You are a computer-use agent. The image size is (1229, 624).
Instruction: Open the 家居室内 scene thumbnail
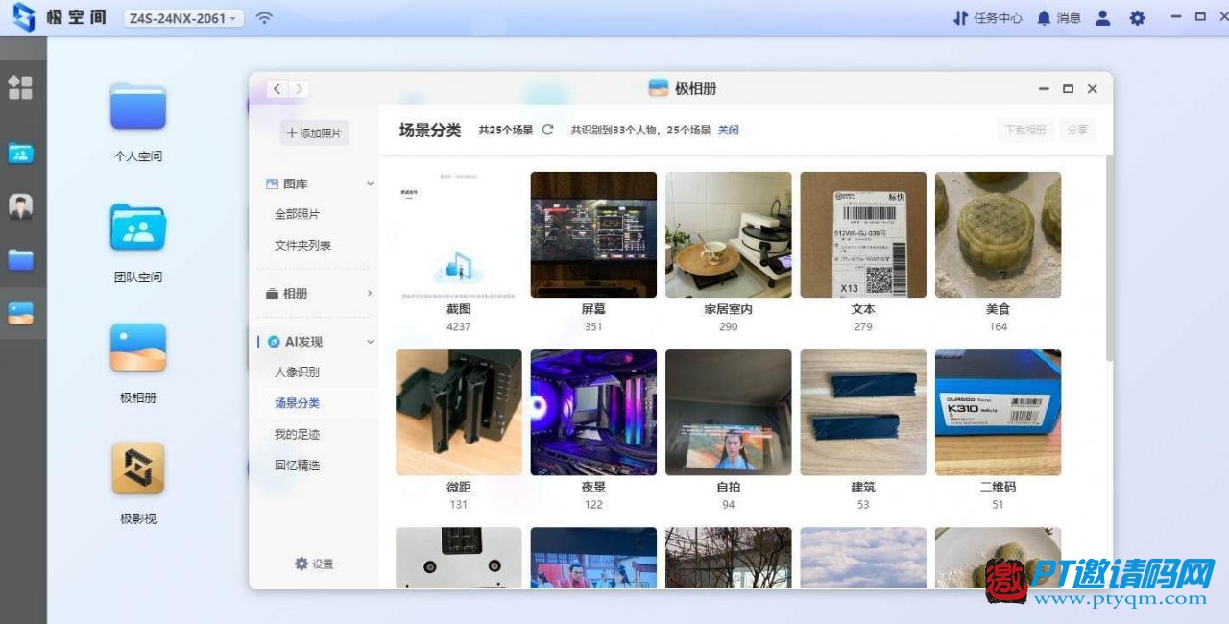(x=729, y=234)
